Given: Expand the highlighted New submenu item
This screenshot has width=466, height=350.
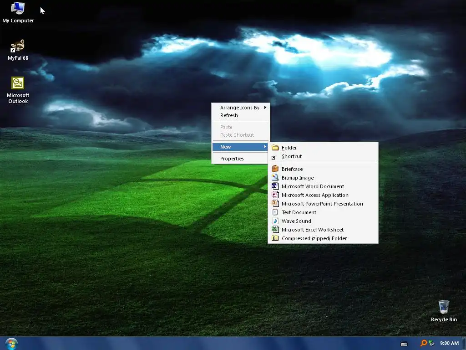Looking at the screenshot, I should click(240, 147).
